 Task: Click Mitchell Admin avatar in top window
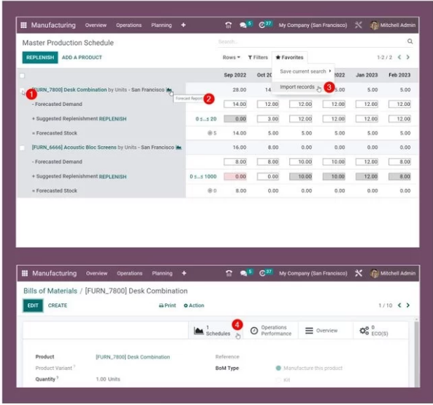coord(374,25)
